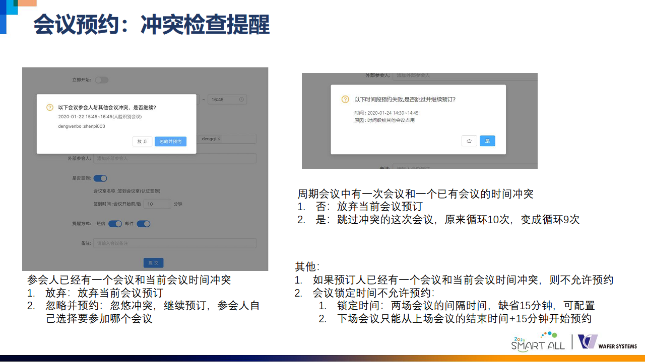Click the 外部参会人 input in left form
Viewport: 645px width, 362px height.
click(174, 158)
